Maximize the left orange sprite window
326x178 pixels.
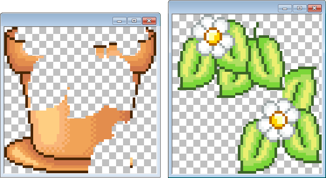pos(134,20)
